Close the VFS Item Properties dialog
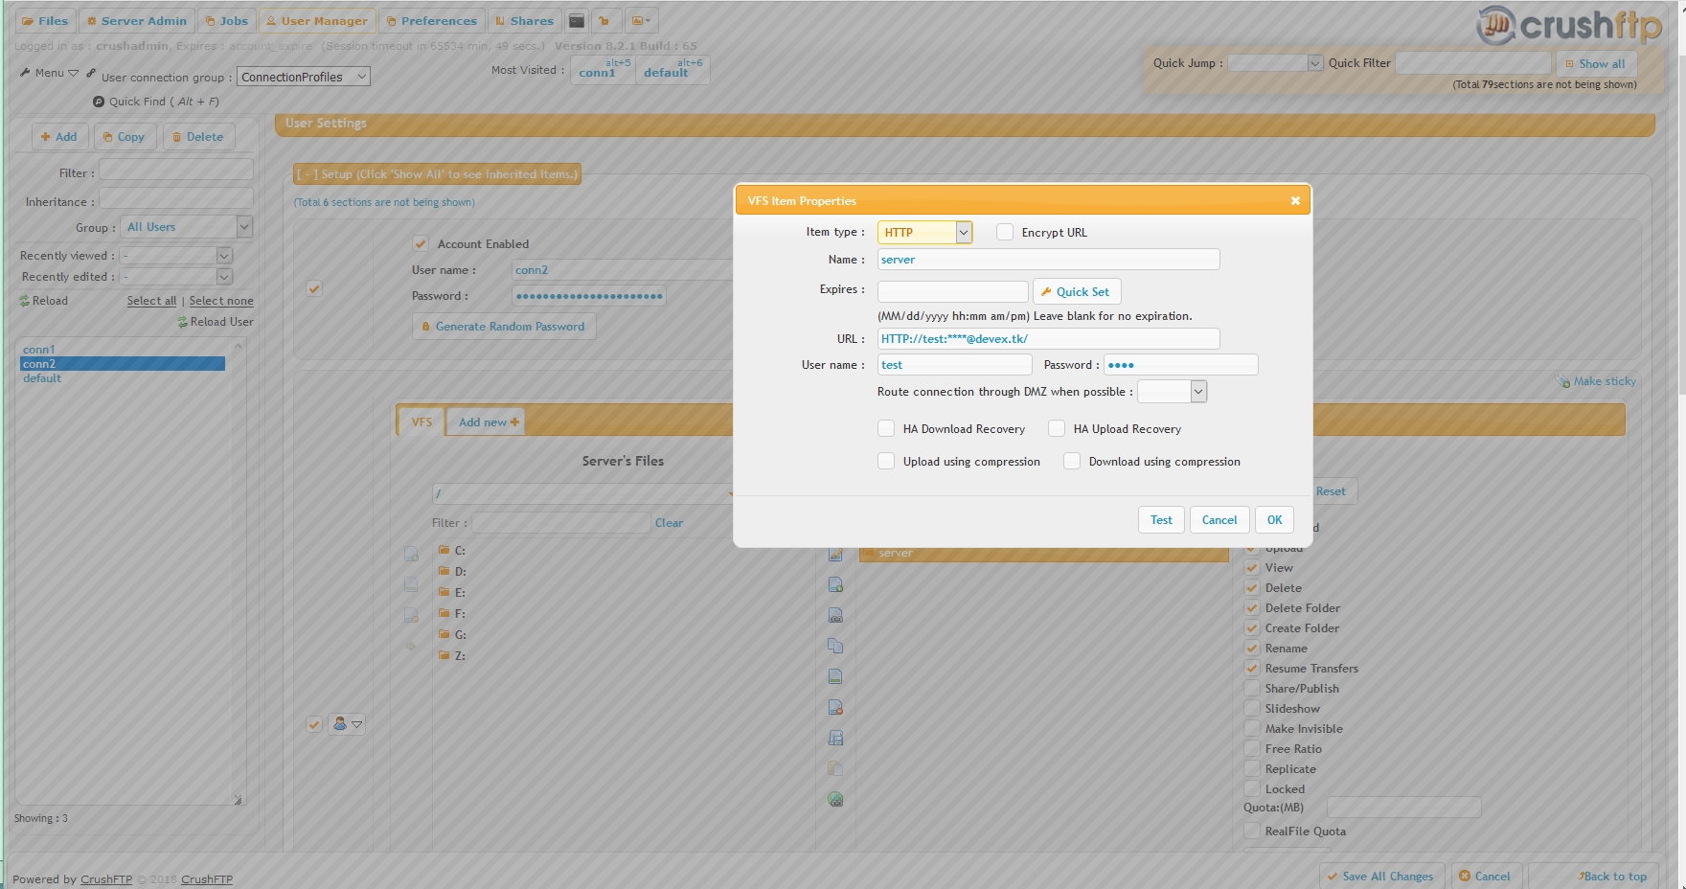 pyautogui.click(x=1295, y=200)
